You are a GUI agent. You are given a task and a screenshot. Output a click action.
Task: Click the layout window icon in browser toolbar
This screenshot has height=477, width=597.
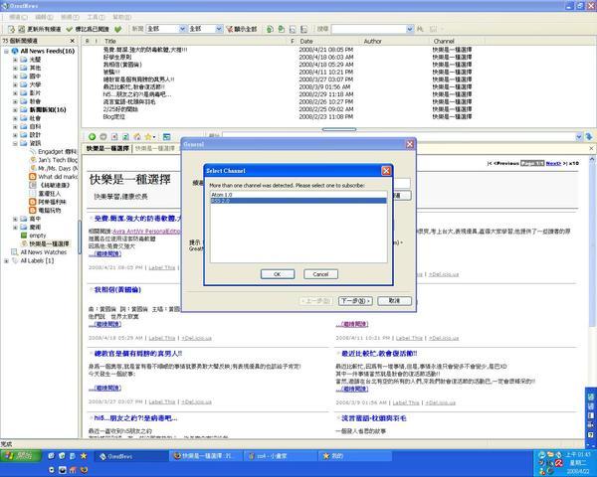(166, 137)
